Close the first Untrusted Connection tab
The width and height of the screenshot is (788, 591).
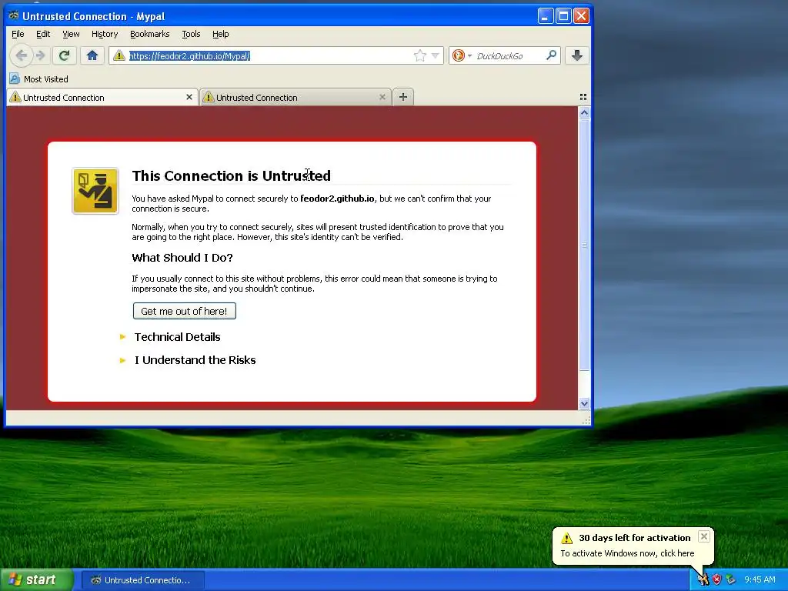point(189,97)
